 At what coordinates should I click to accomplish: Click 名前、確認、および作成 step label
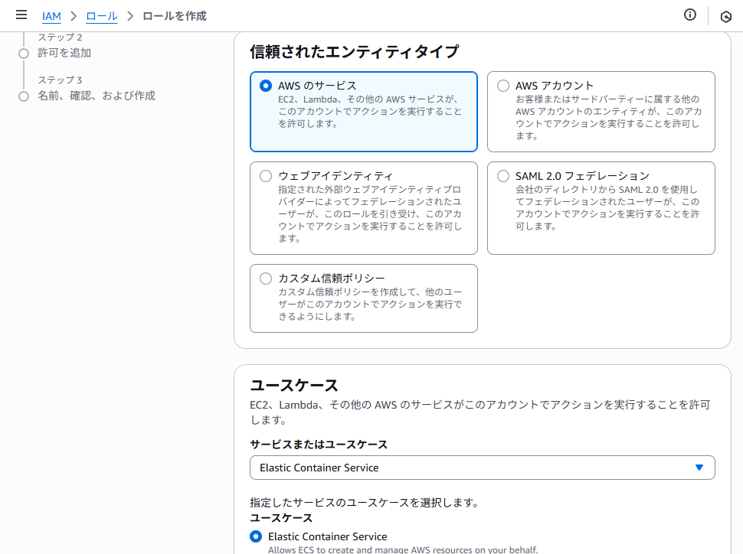(97, 96)
